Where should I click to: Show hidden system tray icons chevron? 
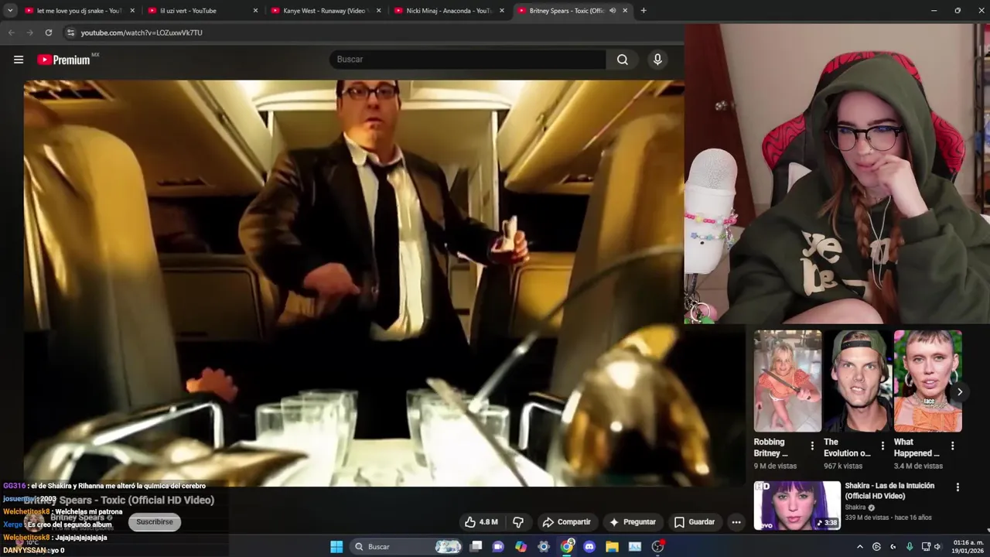click(x=859, y=547)
